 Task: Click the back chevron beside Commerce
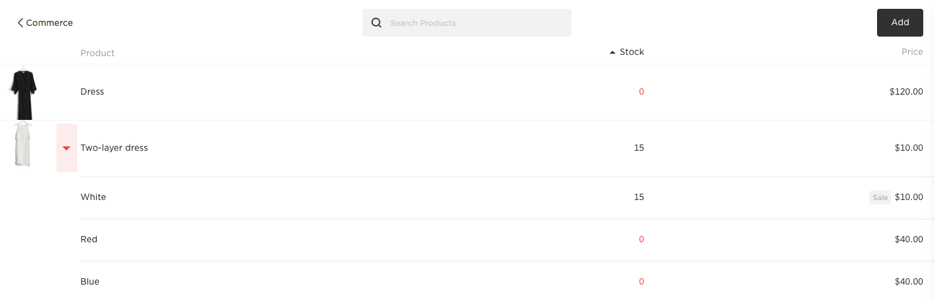coord(20,23)
